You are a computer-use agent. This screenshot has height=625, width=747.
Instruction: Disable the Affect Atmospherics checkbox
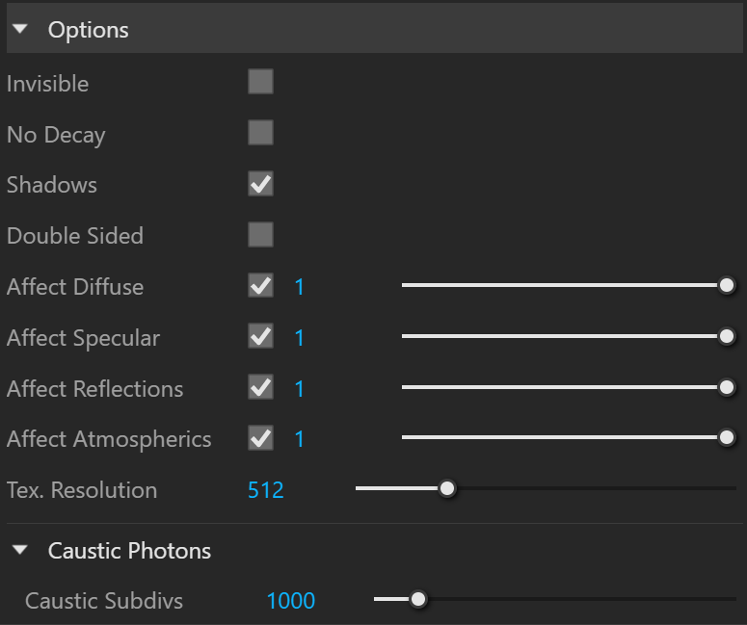260,438
